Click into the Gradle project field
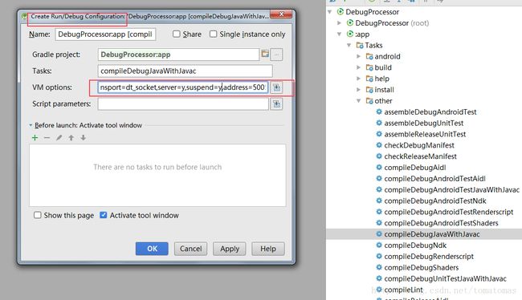Image resolution: width=522 pixels, height=300 pixels. click(178, 55)
